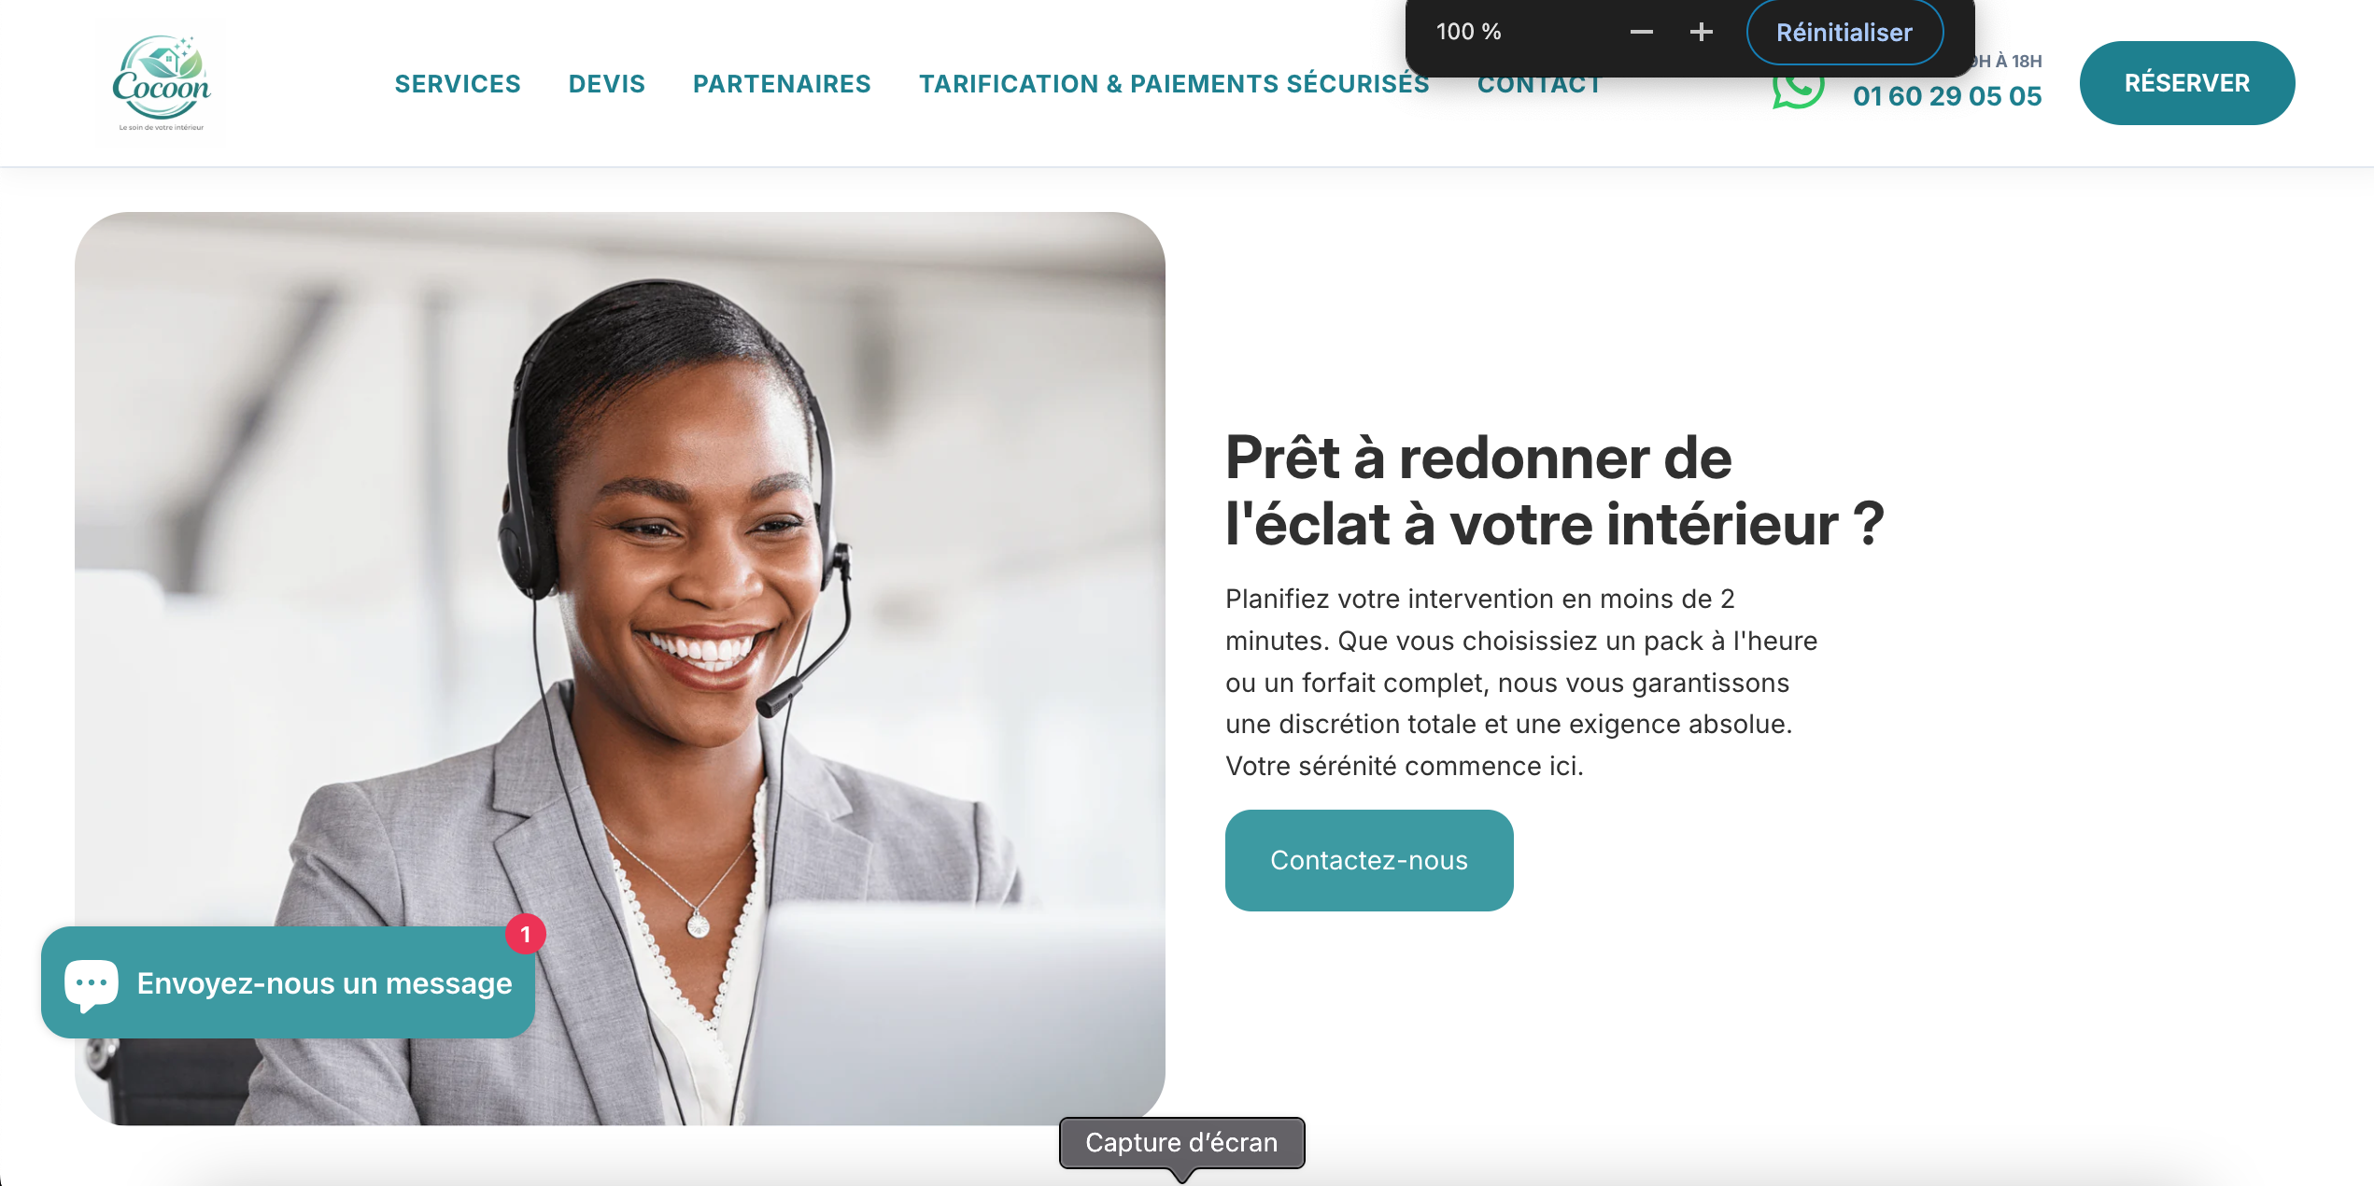Click the 100 % zoom level
The image size is (2374, 1186).
1468,32
